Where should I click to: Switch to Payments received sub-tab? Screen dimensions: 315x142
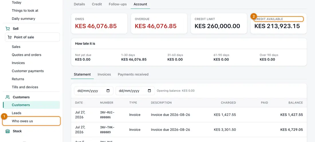(133, 74)
